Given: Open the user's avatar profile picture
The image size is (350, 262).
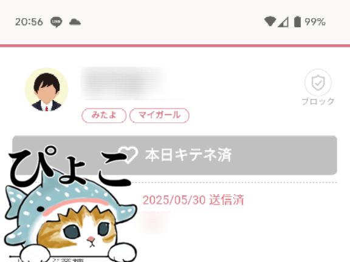Looking at the screenshot, I should pos(47,90).
